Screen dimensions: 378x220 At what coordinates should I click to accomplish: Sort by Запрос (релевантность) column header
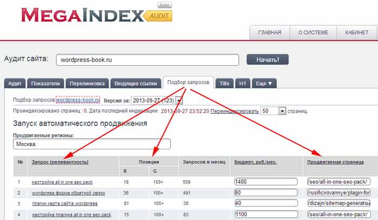pos(60,162)
